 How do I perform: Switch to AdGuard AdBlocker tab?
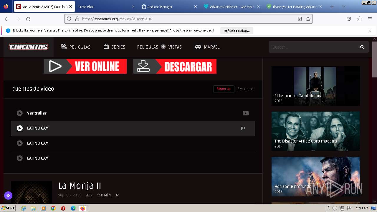[x=232, y=6]
